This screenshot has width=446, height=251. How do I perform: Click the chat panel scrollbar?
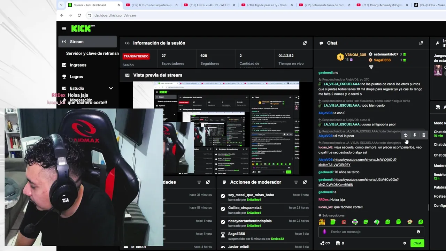(x=429, y=208)
